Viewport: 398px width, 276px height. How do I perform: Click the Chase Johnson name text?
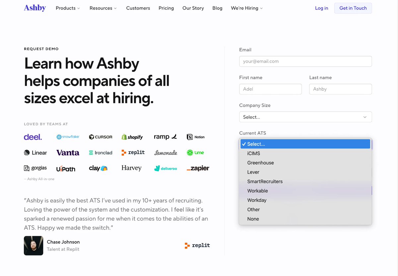(x=63, y=242)
